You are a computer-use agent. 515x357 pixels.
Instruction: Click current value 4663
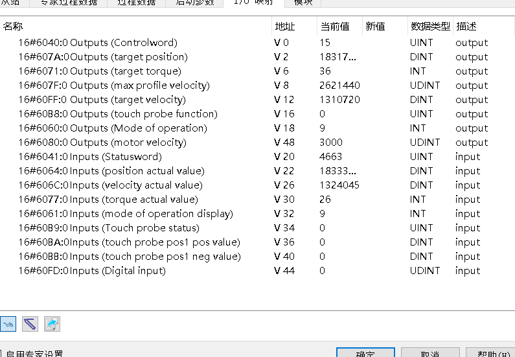coord(330,157)
